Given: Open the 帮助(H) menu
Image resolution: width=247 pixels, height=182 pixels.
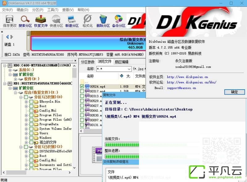Looking at the screenshot, I should [83, 10].
